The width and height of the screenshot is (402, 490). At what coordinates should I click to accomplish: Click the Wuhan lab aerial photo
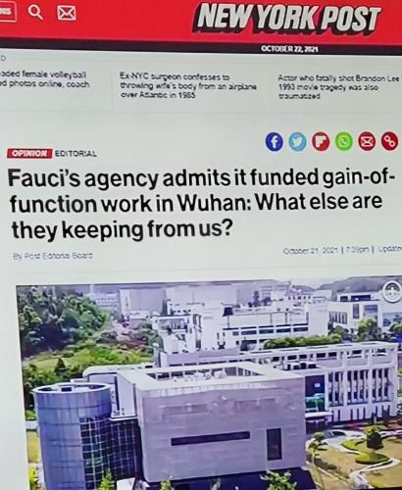(209, 387)
